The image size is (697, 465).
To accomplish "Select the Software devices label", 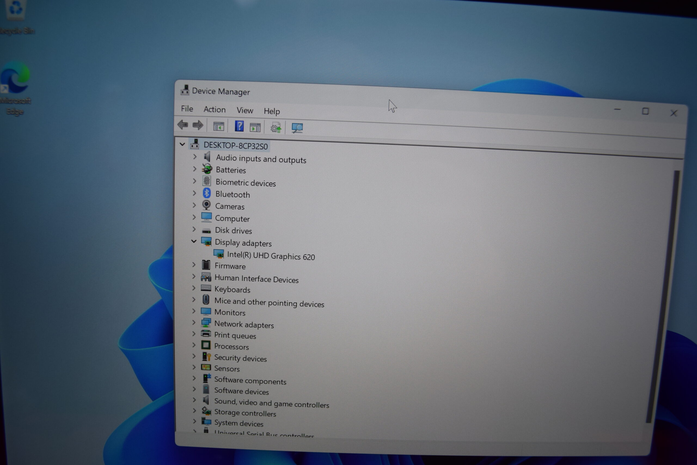I will (x=241, y=391).
